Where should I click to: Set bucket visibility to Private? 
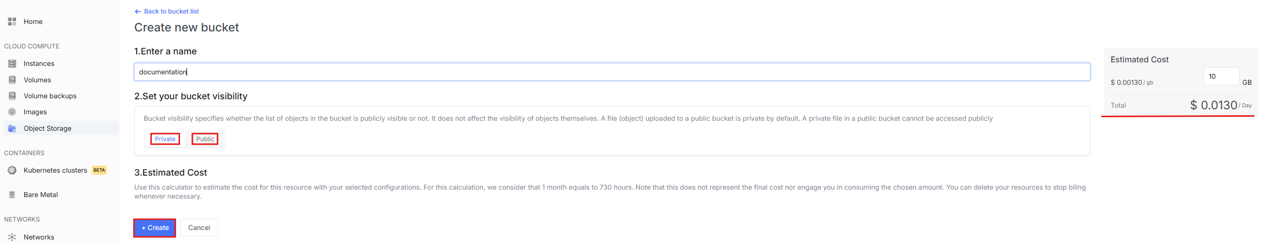tap(165, 139)
